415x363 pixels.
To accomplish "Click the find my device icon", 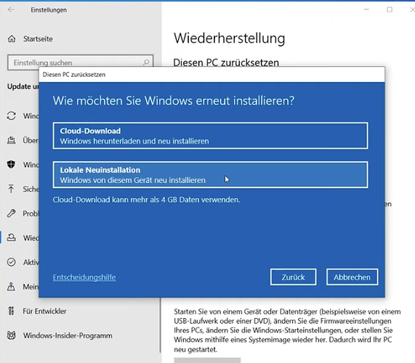I will pos(11,286).
